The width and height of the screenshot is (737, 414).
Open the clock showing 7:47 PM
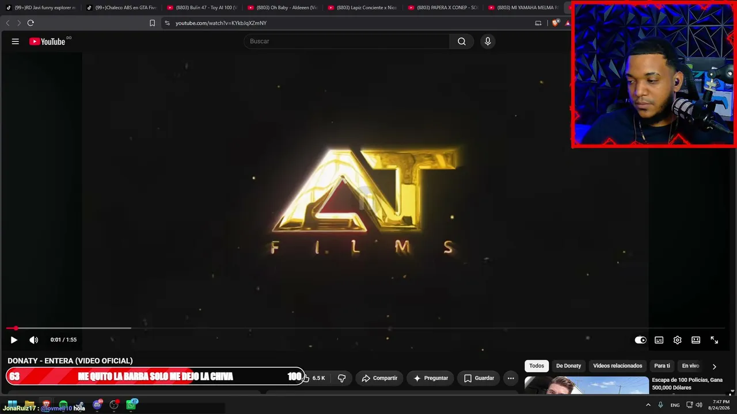point(720,405)
